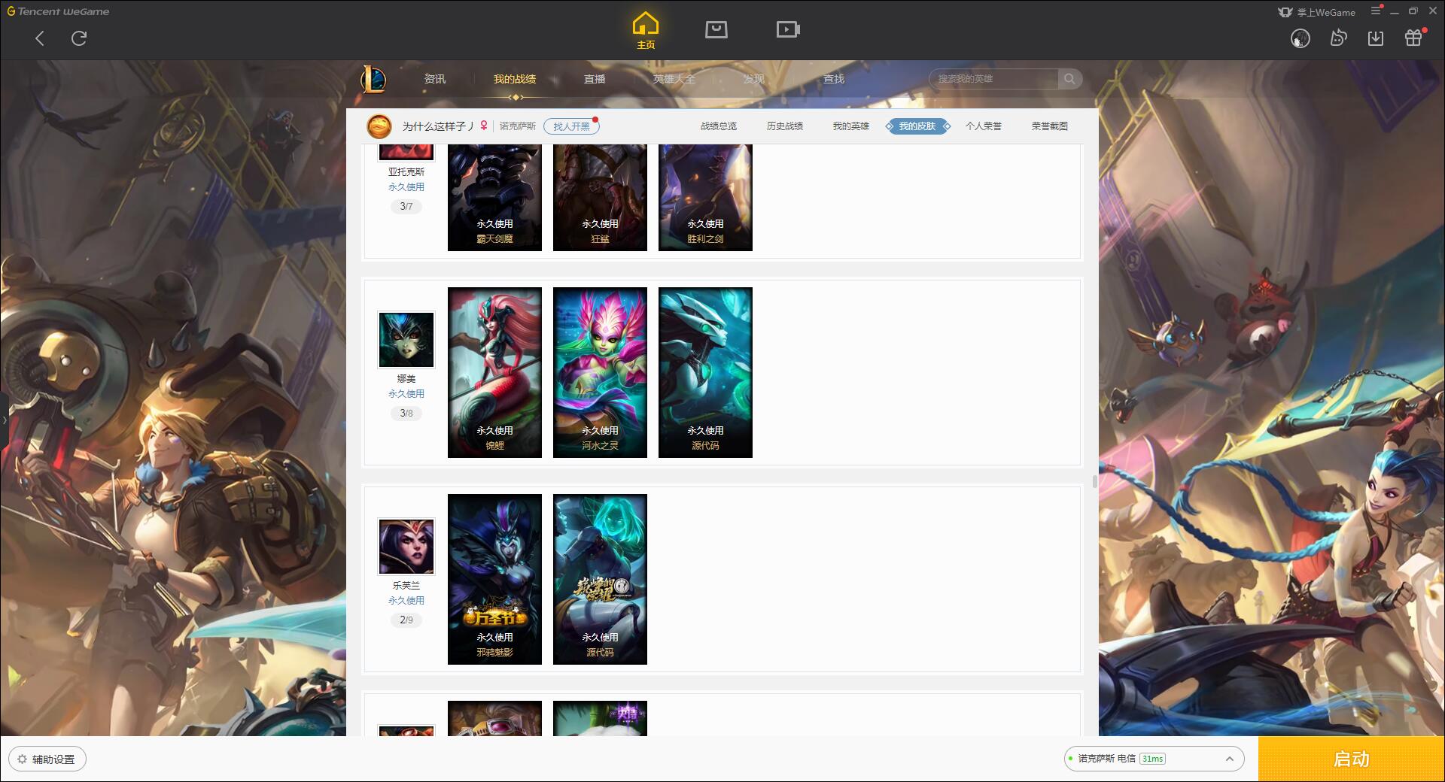Open 锦鲤 skin thumbnail
1445x782 pixels.
point(494,372)
